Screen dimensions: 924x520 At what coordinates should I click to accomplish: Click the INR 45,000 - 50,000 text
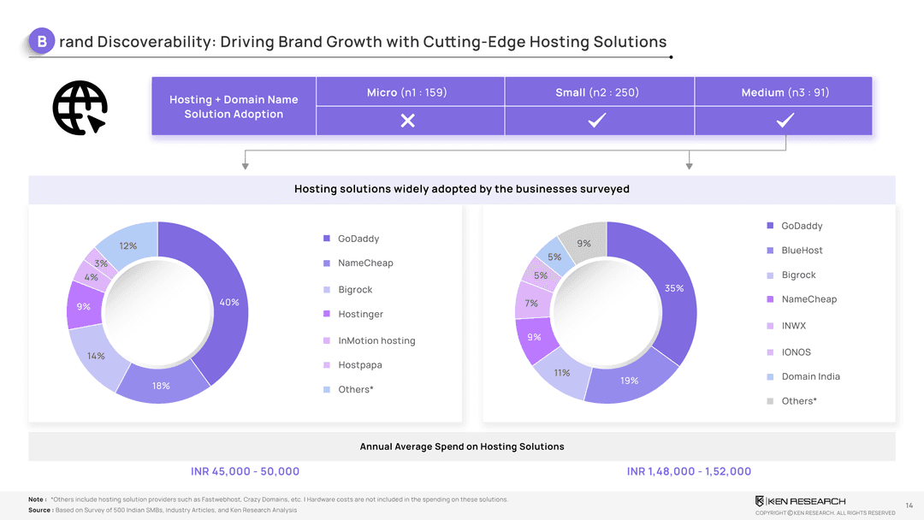(246, 471)
